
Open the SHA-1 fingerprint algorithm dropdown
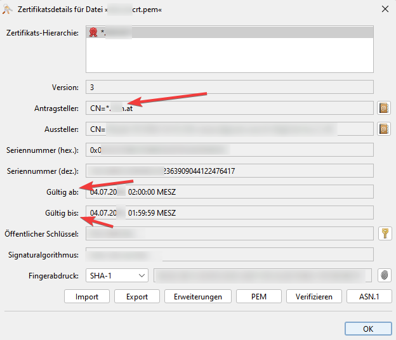[x=119, y=275]
